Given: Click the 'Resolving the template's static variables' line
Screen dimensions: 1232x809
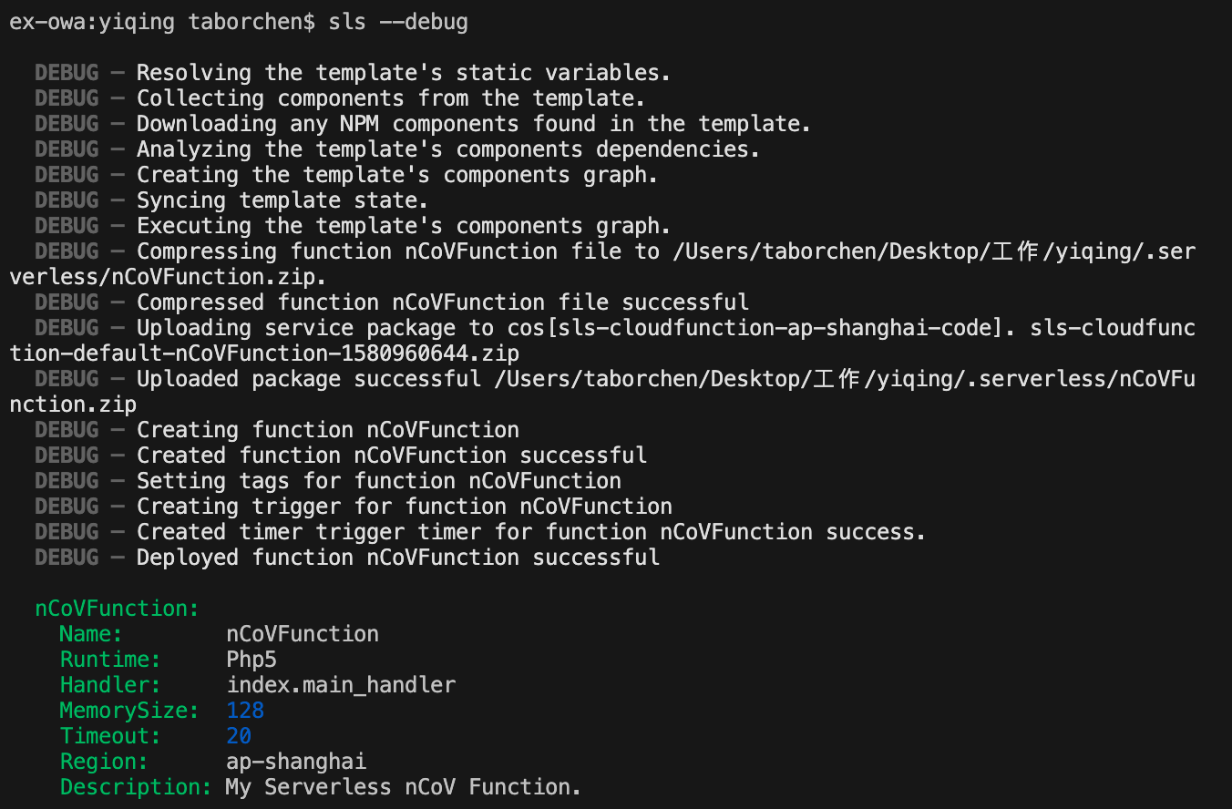Looking at the screenshot, I should 404,73.
